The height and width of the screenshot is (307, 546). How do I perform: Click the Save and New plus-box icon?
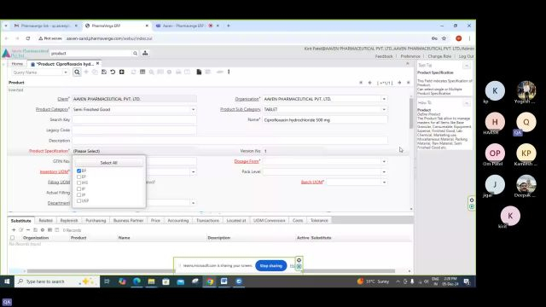[121, 72]
